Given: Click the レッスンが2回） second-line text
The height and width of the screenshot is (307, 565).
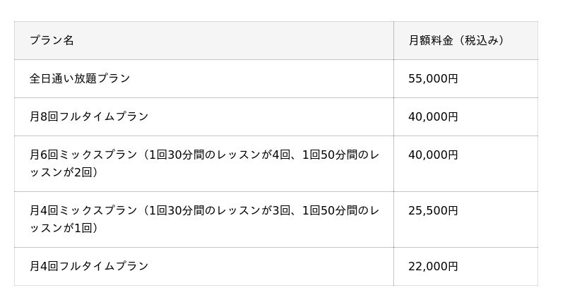Looking at the screenshot, I should coord(64,172).
